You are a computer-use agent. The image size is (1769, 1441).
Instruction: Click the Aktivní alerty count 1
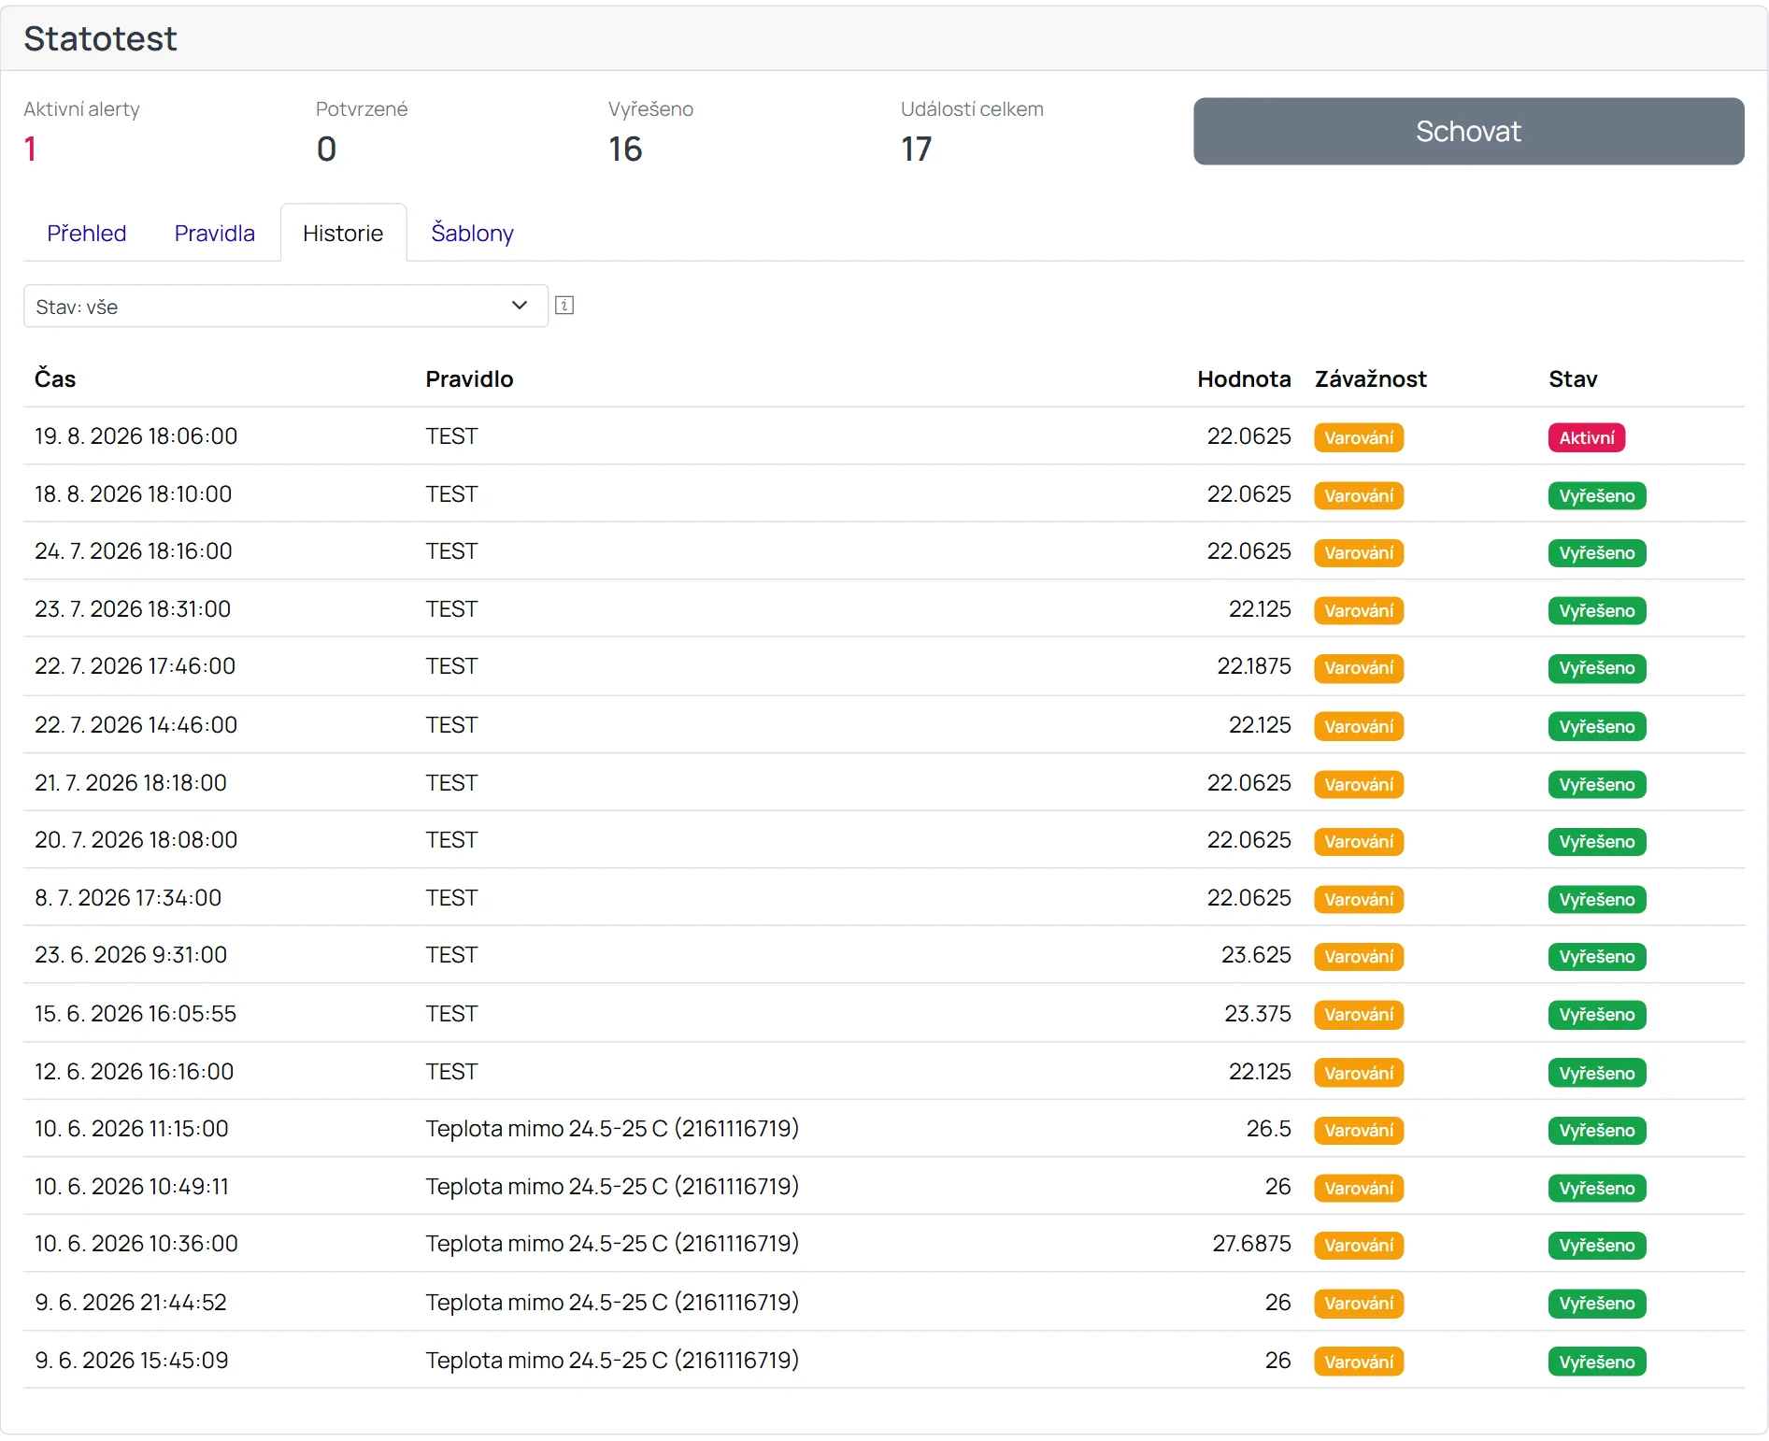[x=30, y=150]
